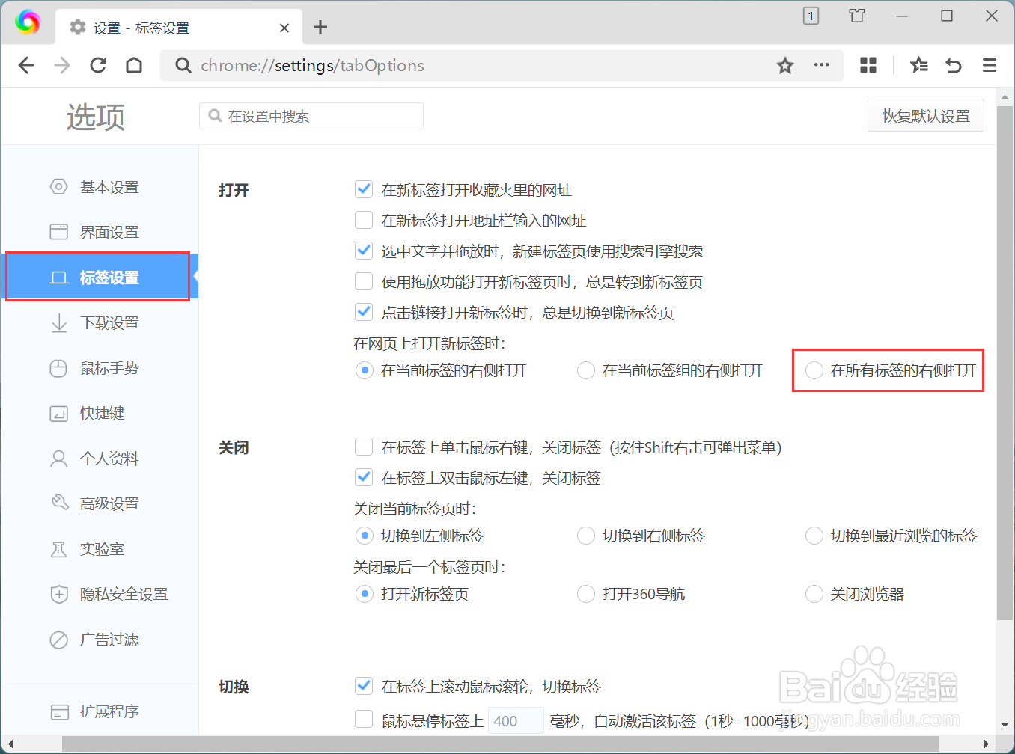Select 打开新标签页 radio

click(x=364, y=594)
